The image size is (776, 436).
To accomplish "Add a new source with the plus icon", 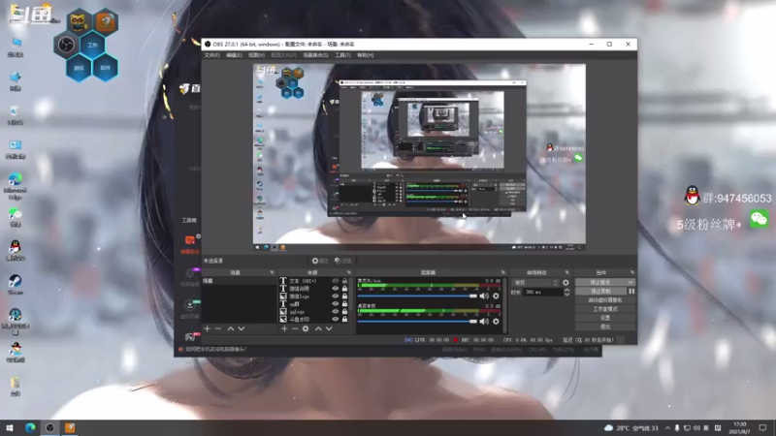I will (284, 328).
